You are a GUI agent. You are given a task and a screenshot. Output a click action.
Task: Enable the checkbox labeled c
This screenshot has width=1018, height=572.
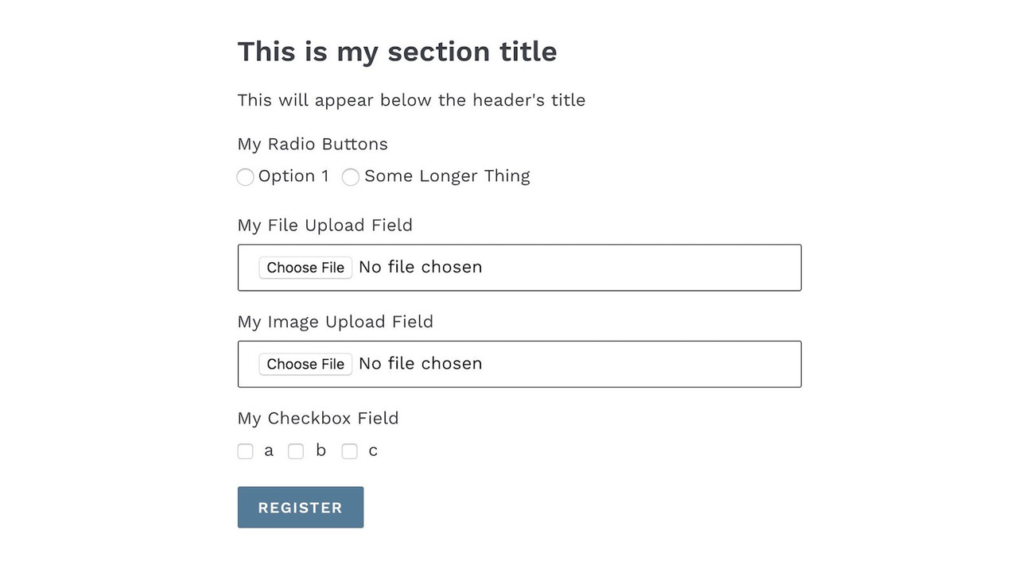pos(349,450)
